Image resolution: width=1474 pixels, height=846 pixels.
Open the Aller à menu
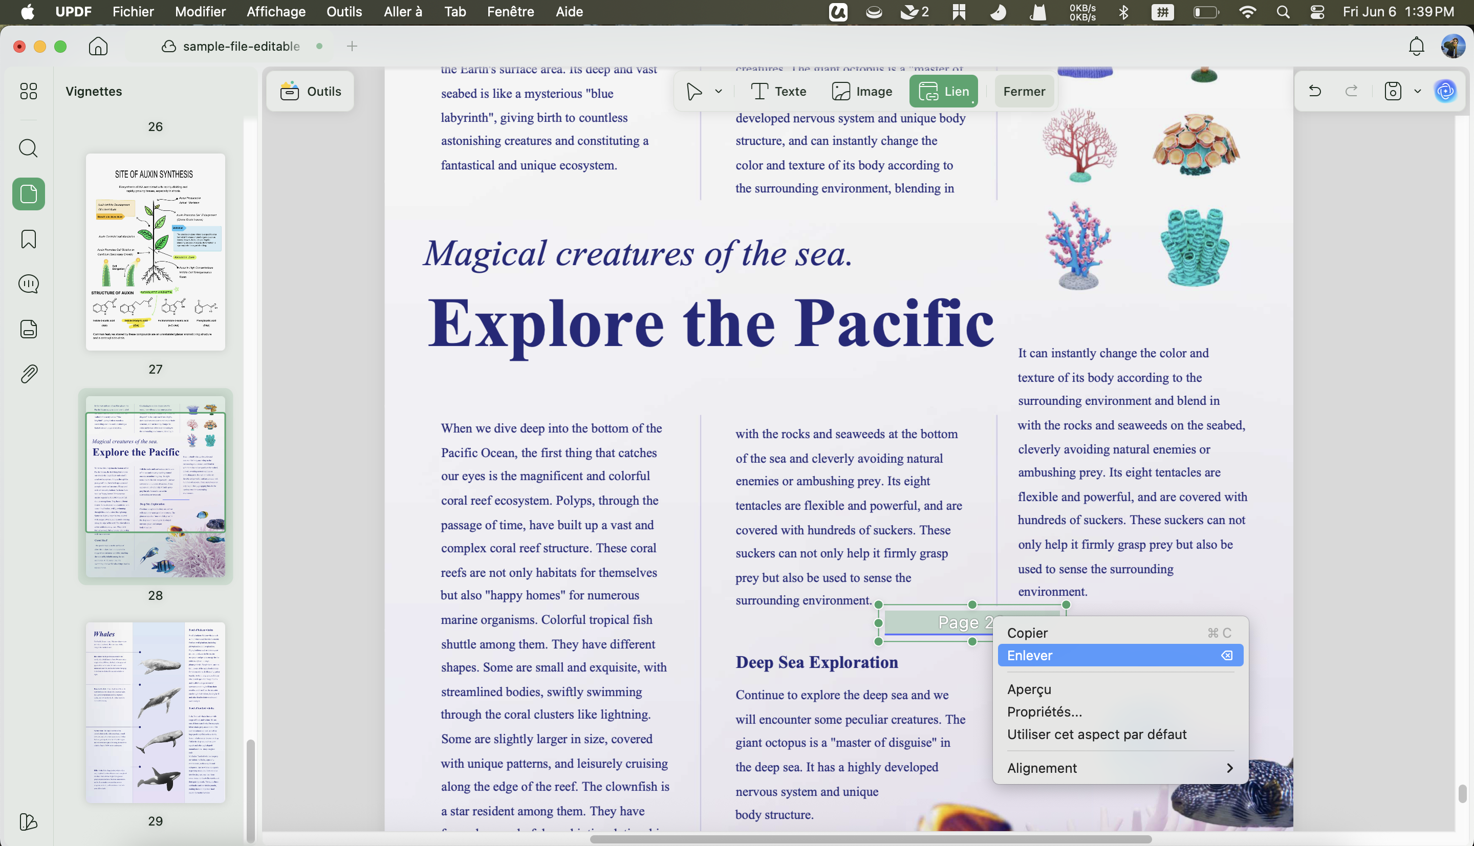point(403,12)
